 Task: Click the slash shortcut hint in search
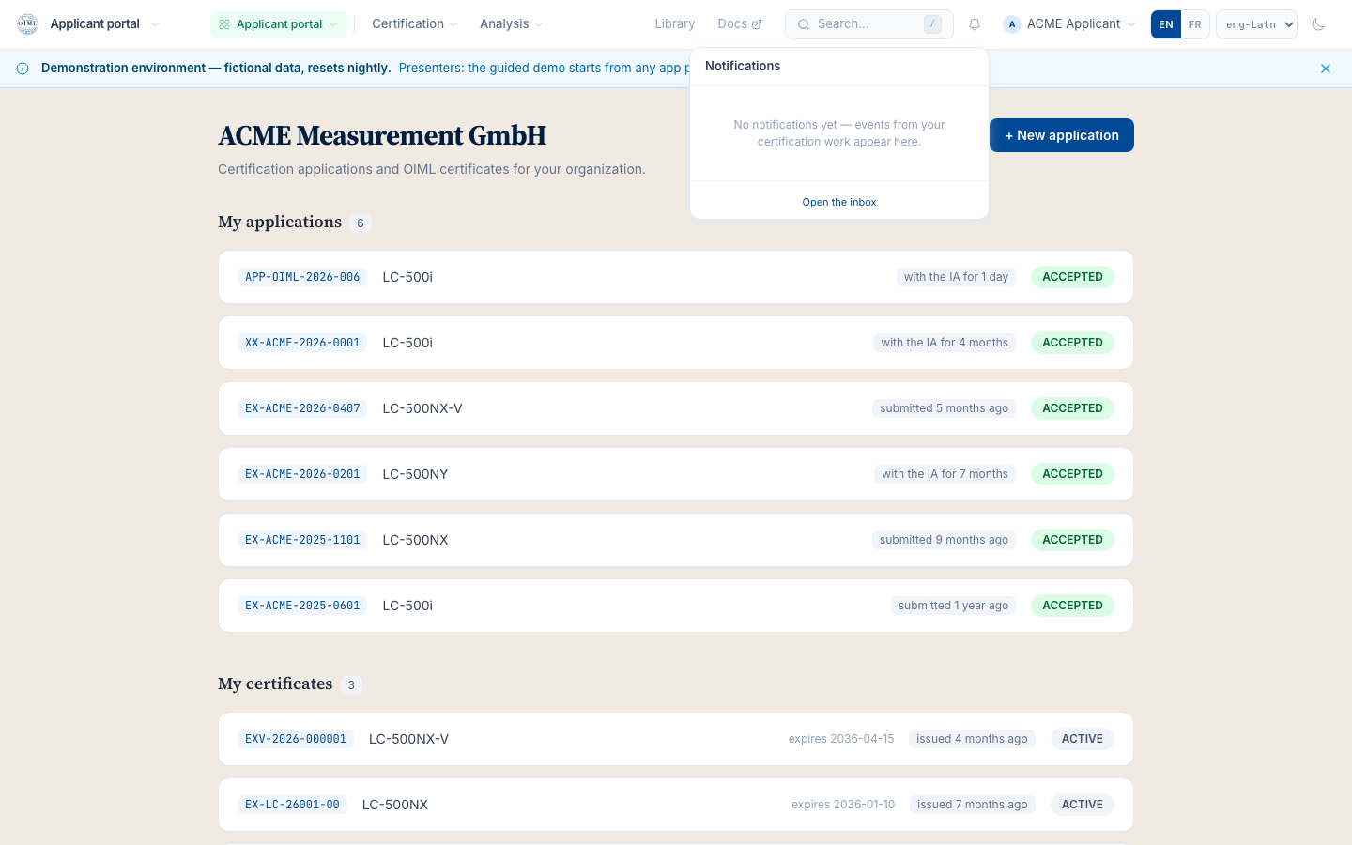point(932,24)
